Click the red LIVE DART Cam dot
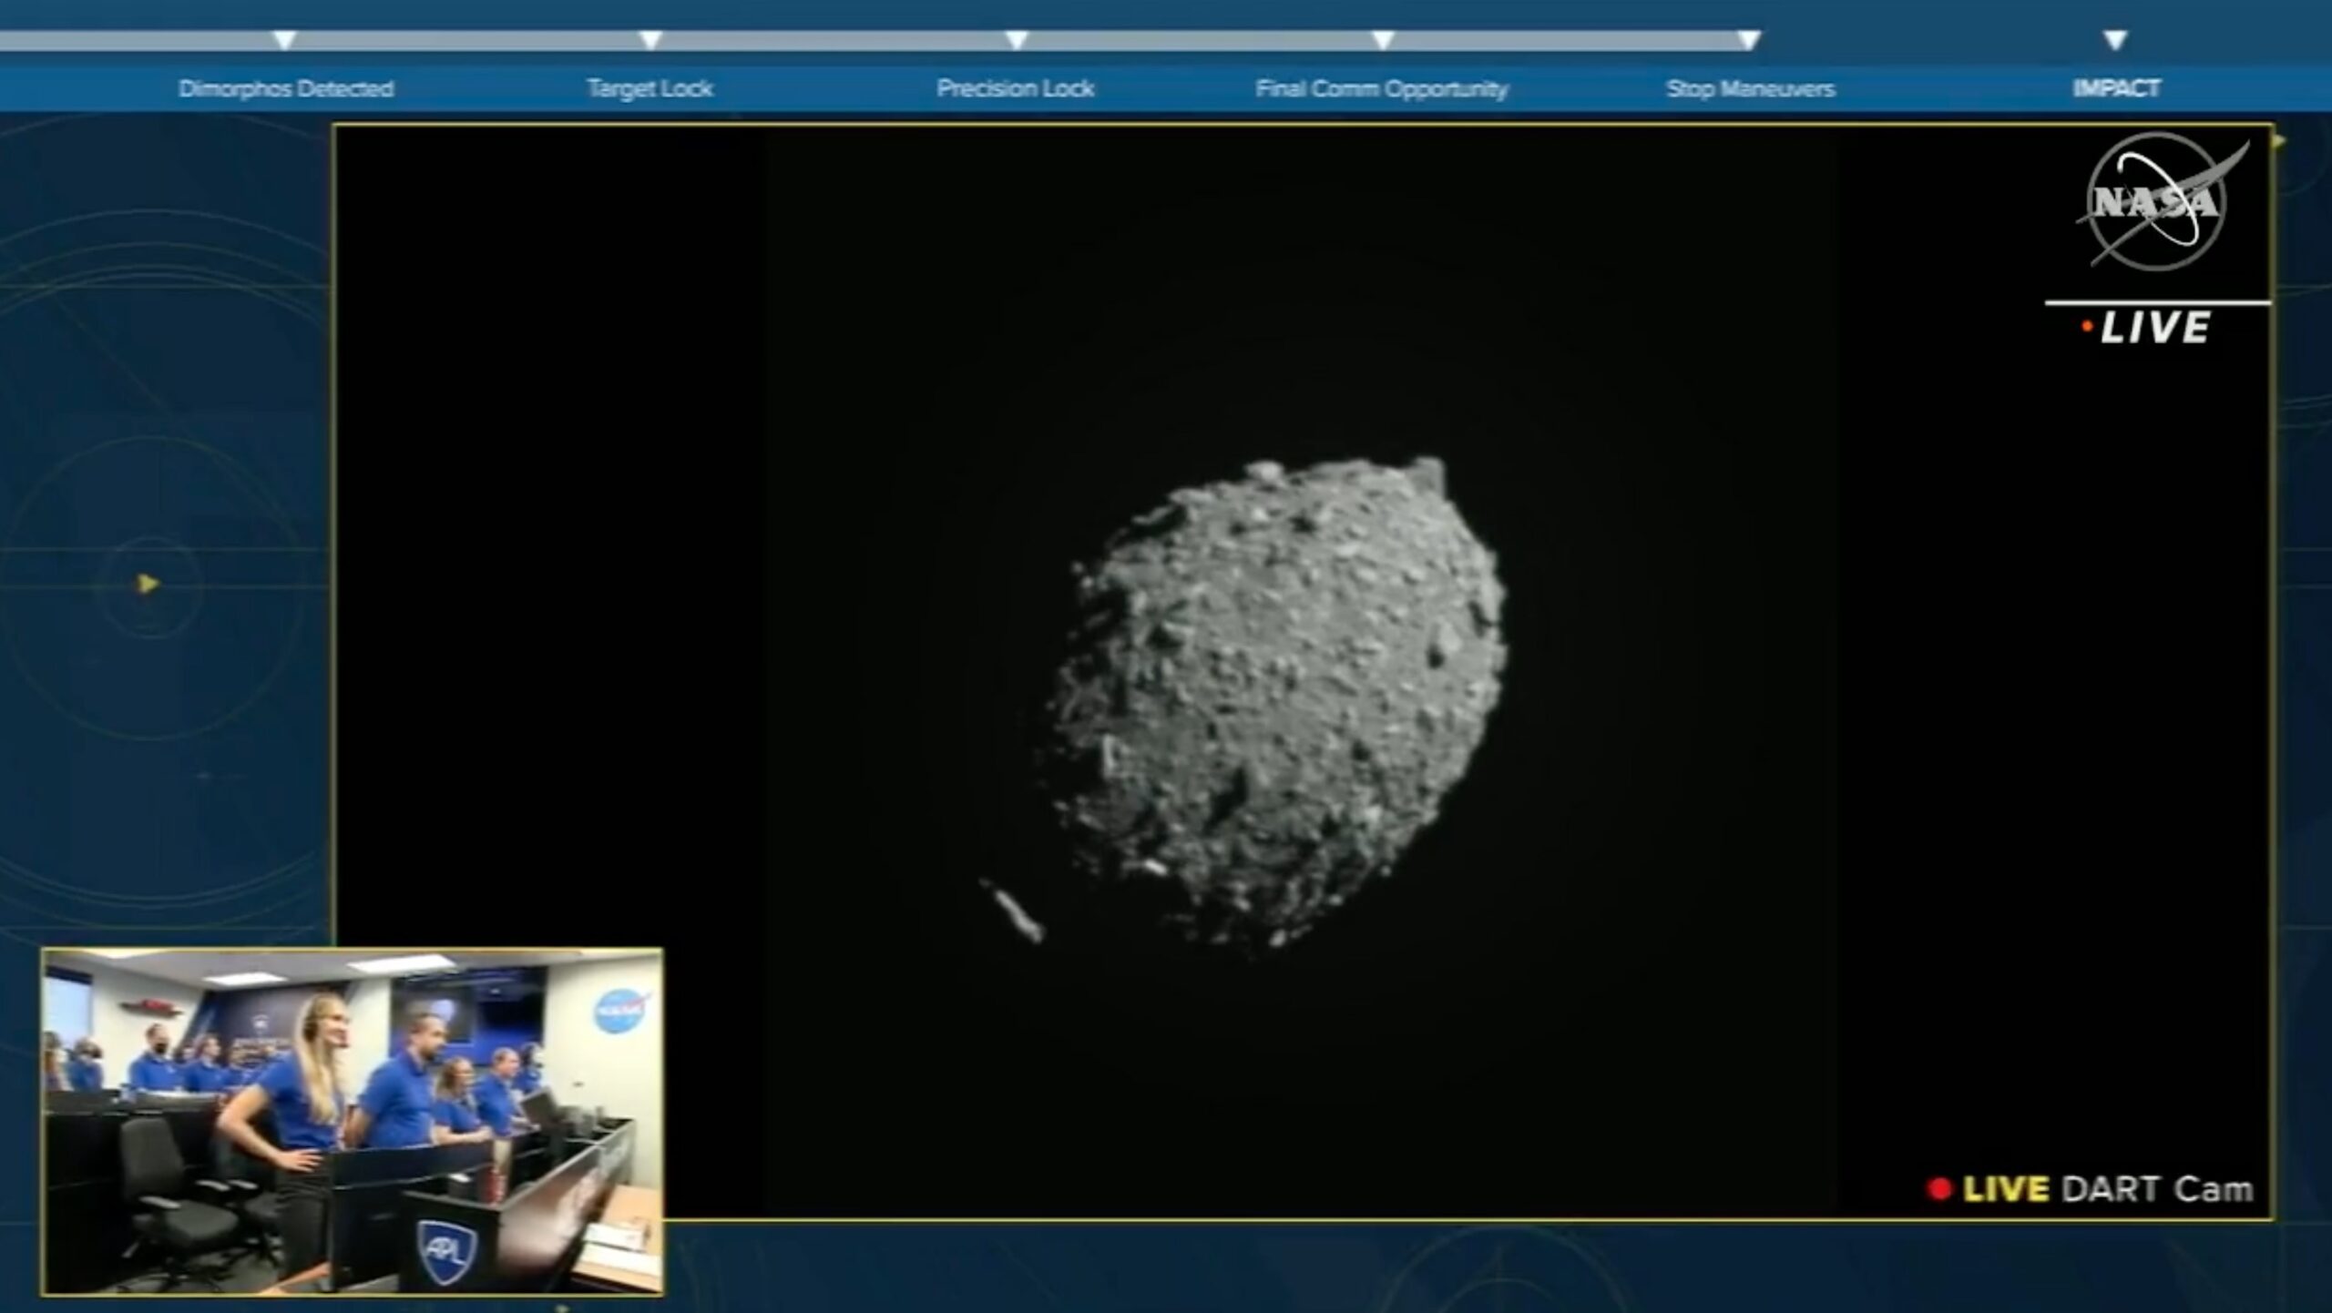This screenshot has width=2332, height=1313. 1938,1188
